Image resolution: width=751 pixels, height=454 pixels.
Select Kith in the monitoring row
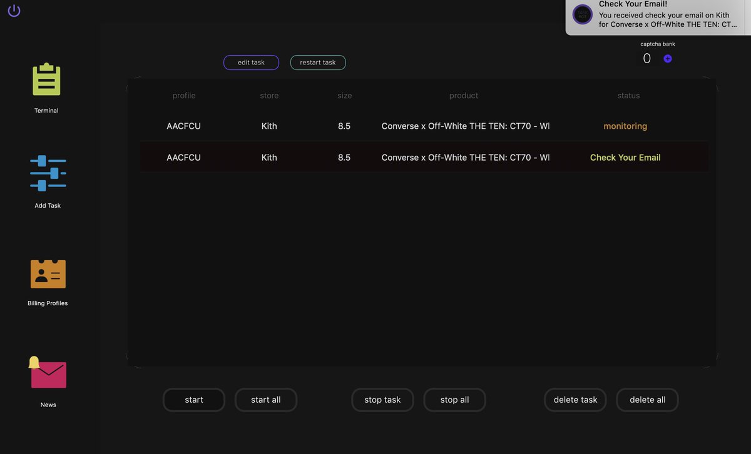(x=269, y=126)
